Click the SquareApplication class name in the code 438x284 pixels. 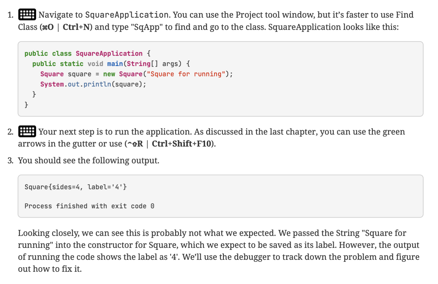click(x=109, y=54)
